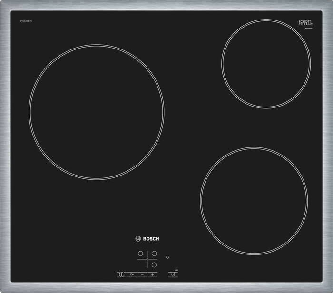333x293 pixels.
Task: Click the stainless steel trim below the controls
Action: click(147, 287)
